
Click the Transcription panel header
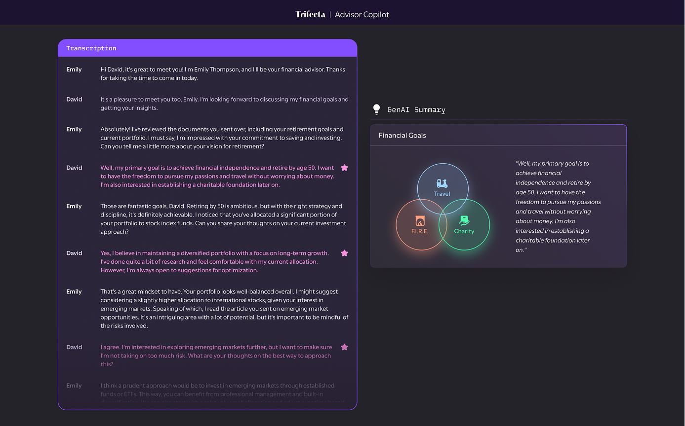coord(207,48)
